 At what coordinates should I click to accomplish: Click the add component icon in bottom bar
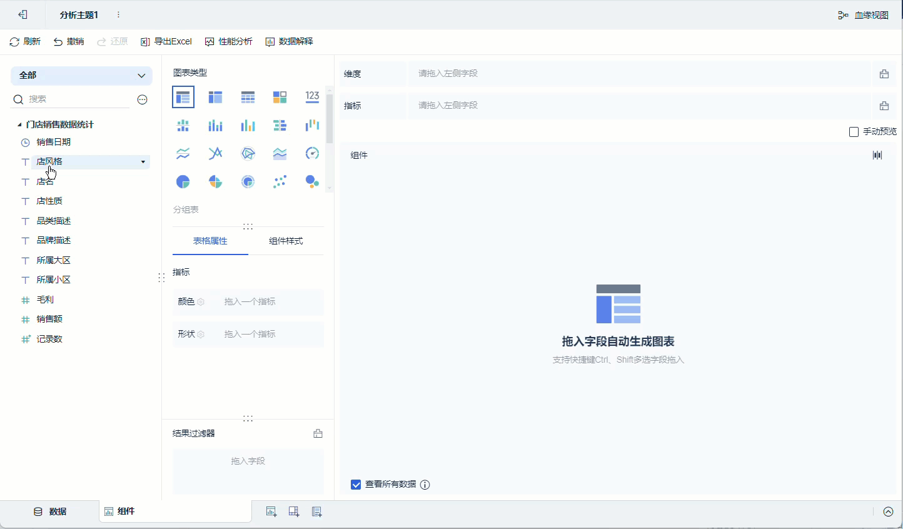[271, 511]
